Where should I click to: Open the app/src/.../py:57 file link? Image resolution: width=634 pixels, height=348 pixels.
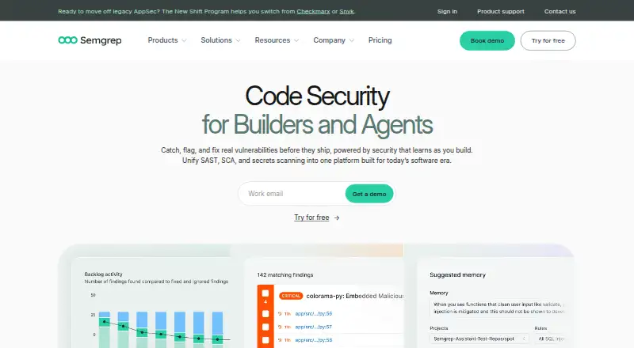point(313,327)
